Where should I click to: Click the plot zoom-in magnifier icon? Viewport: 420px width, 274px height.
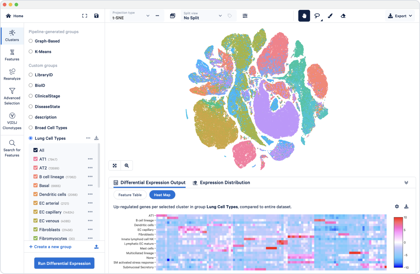[x=127, y=166]
